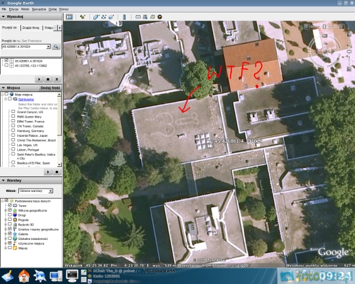Select the add polygon tool icon
Screen dimensions: 355x284
[x=96, y=17]
